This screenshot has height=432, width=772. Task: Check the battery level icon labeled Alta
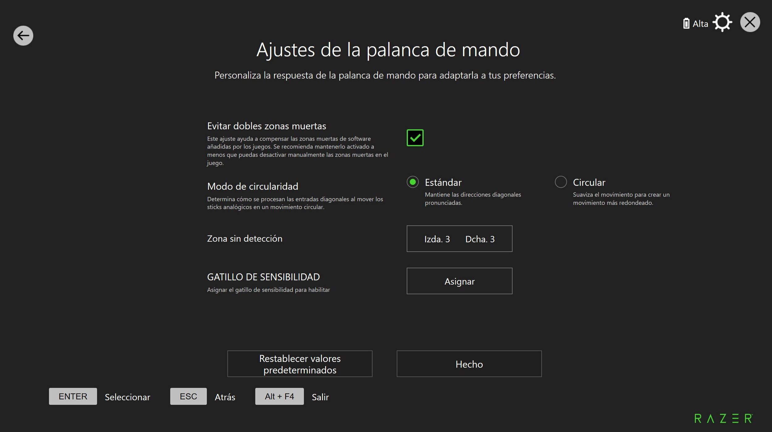tap(686, 24)
